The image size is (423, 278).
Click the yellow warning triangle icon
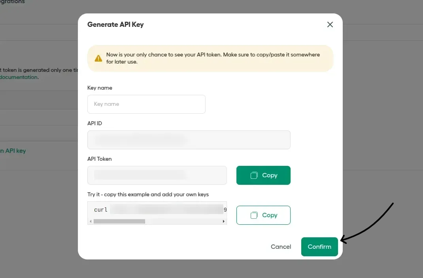(x=98, y=57)
